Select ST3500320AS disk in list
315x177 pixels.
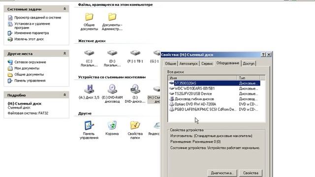click(215, 83)
